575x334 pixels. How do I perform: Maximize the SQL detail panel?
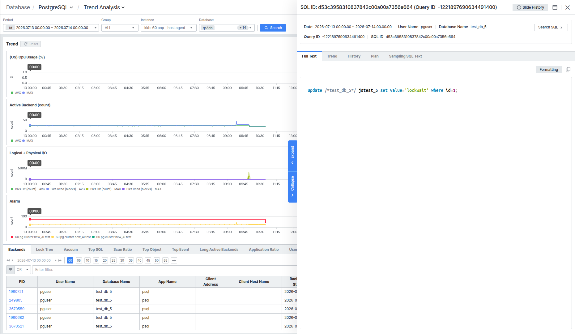pyautogui.click(x=555, y=7)
